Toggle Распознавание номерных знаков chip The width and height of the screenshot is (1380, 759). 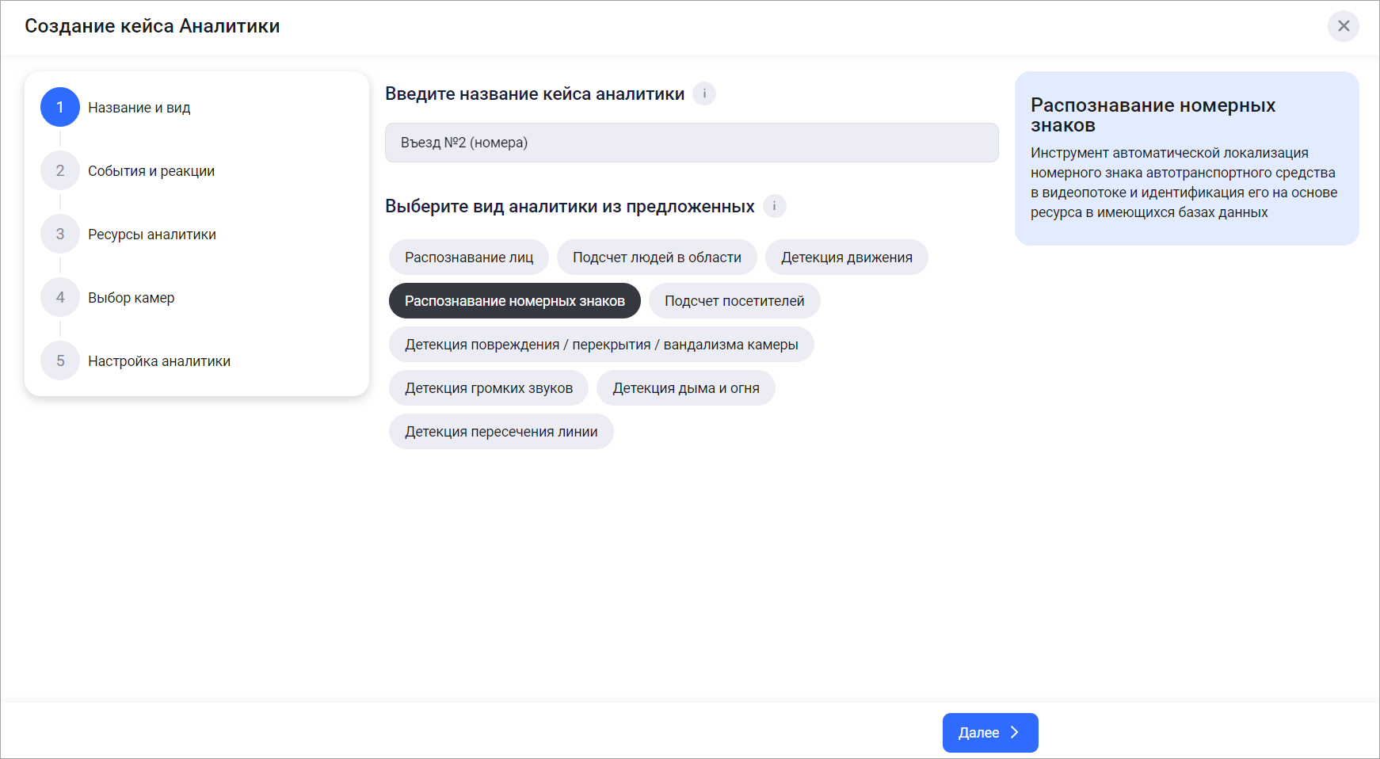tap(514, 301)
